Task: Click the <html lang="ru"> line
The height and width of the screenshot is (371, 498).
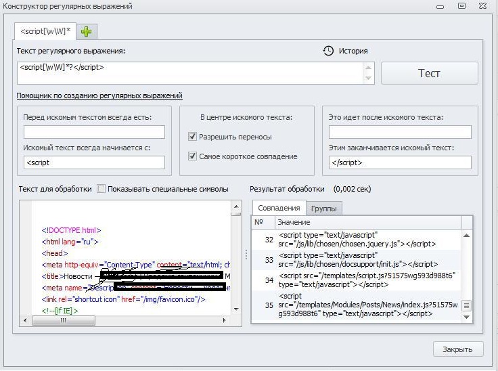Action: click(70, 242)
